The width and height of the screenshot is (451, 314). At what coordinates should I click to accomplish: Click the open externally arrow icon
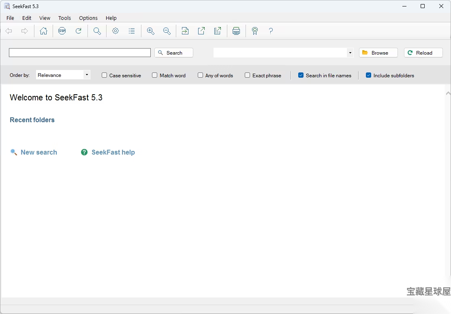(x=201, y=31)
